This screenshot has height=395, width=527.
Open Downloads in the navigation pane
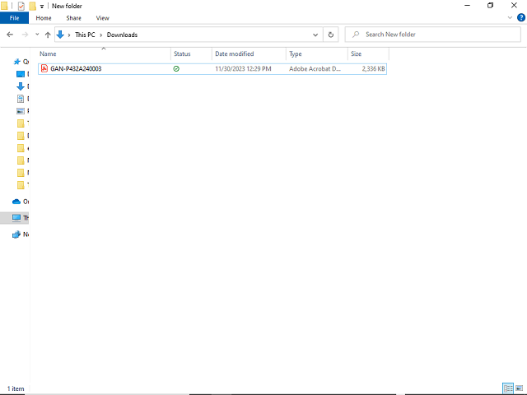point(22,86)
